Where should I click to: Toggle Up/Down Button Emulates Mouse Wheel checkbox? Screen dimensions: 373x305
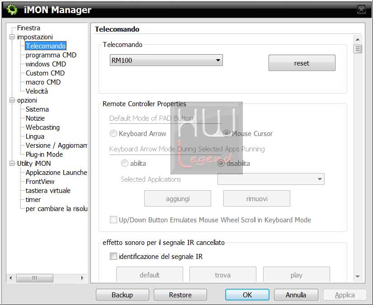[113, 220]
